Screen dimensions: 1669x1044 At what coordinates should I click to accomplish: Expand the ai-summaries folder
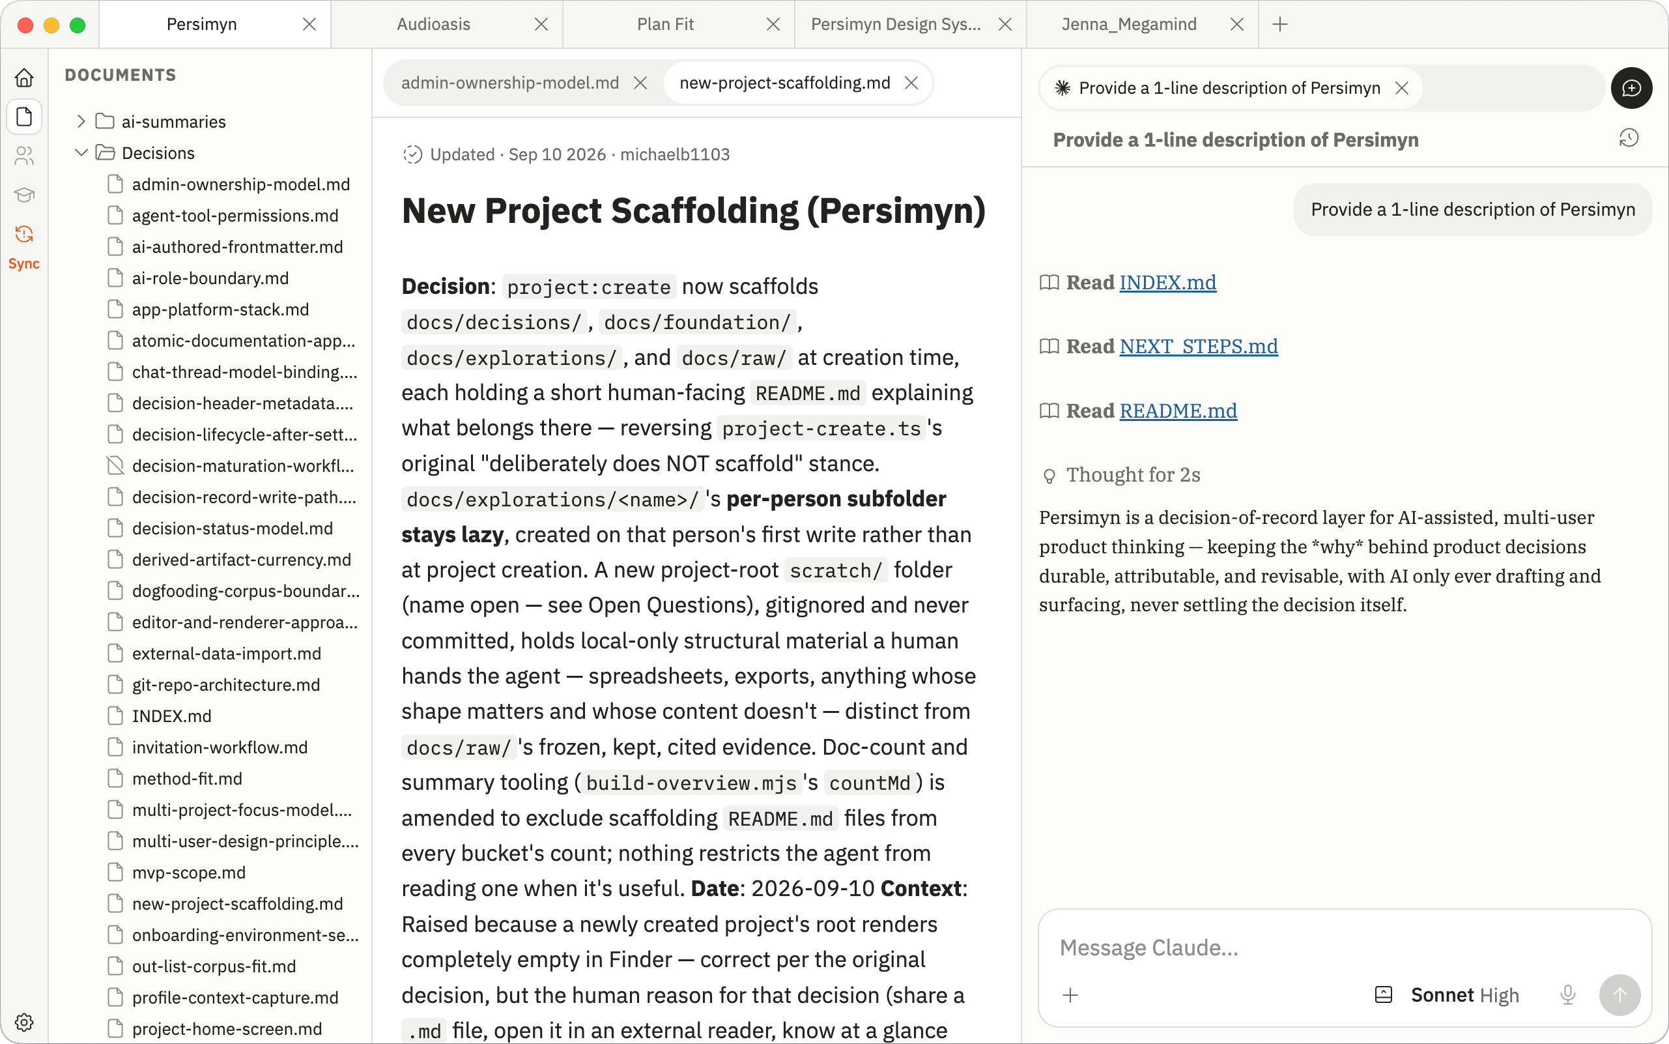[81, 121]
